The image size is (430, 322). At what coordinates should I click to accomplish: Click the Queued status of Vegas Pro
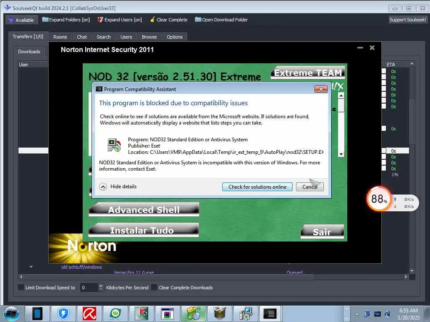coord(294,272)
